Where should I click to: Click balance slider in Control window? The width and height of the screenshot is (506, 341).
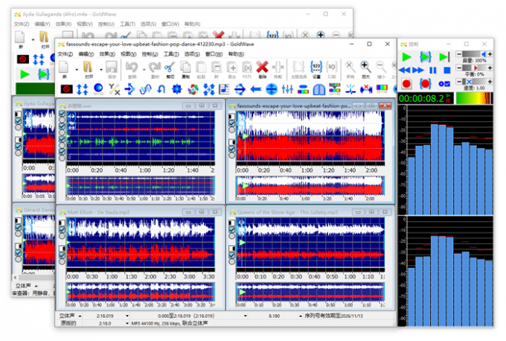tap(475, 68)
